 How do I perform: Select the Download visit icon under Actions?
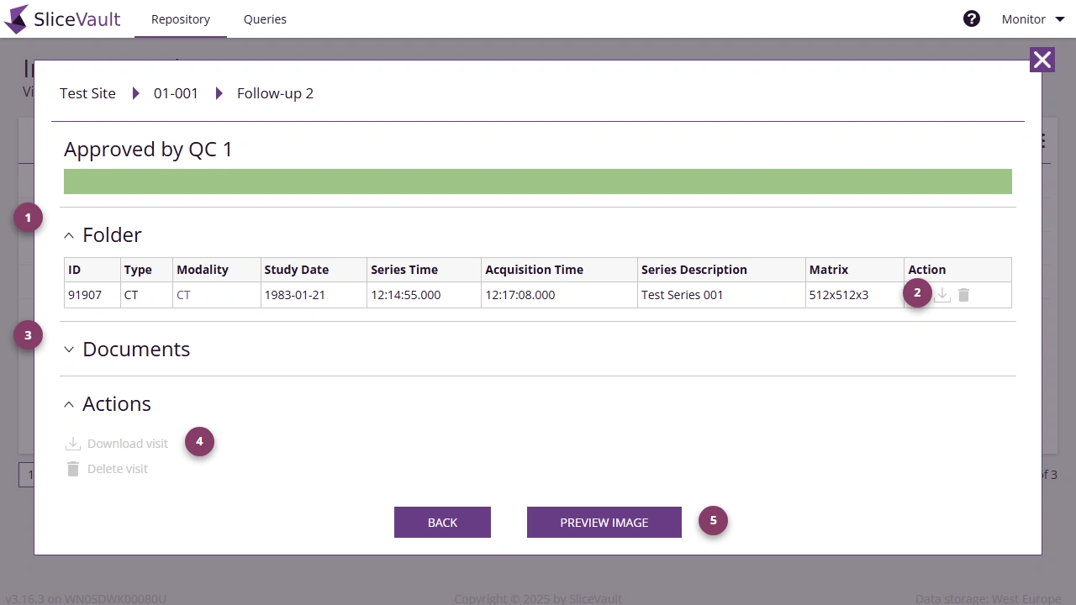tap(72, 443)
